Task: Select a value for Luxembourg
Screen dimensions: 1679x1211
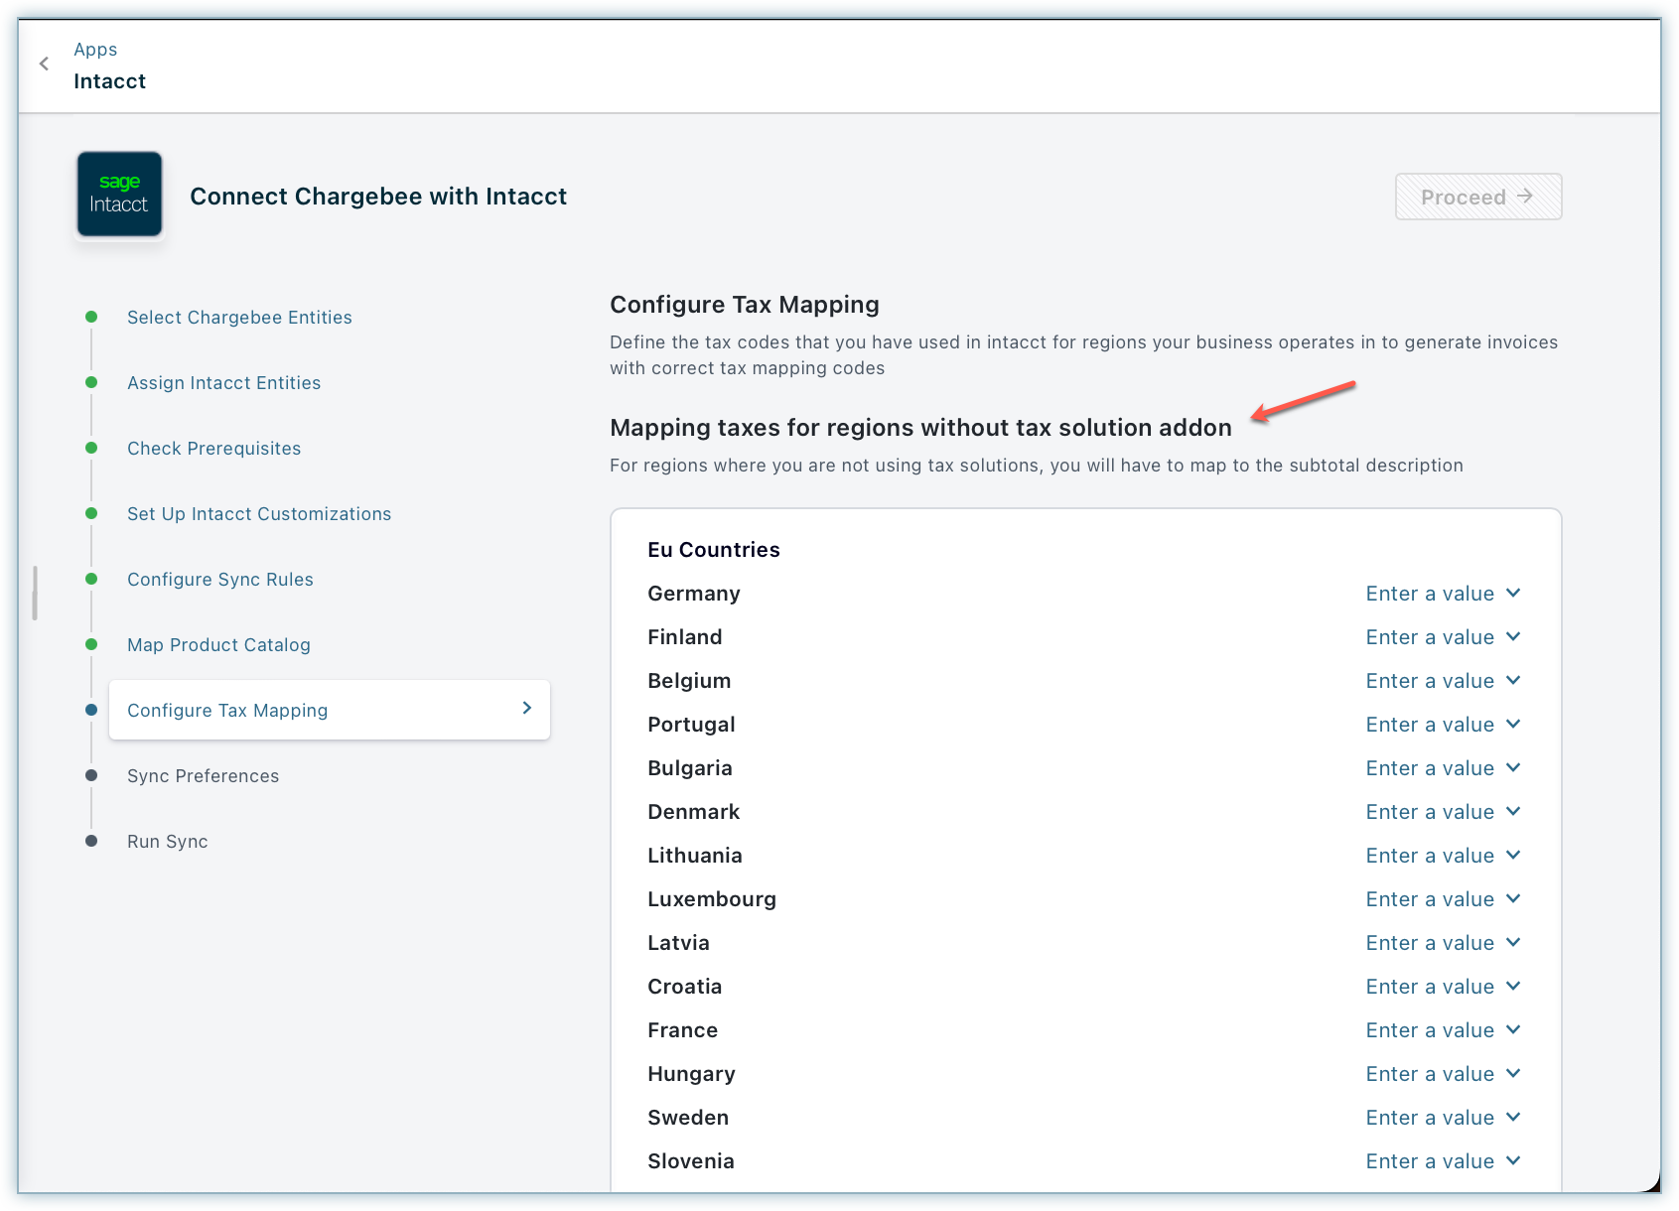Action: [1442, 899]
